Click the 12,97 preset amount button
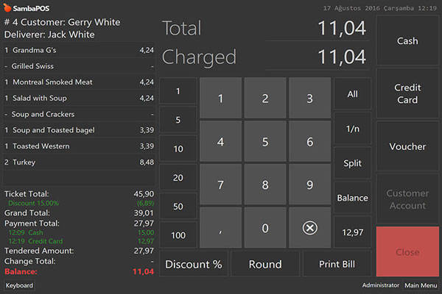 pos(352,232)
